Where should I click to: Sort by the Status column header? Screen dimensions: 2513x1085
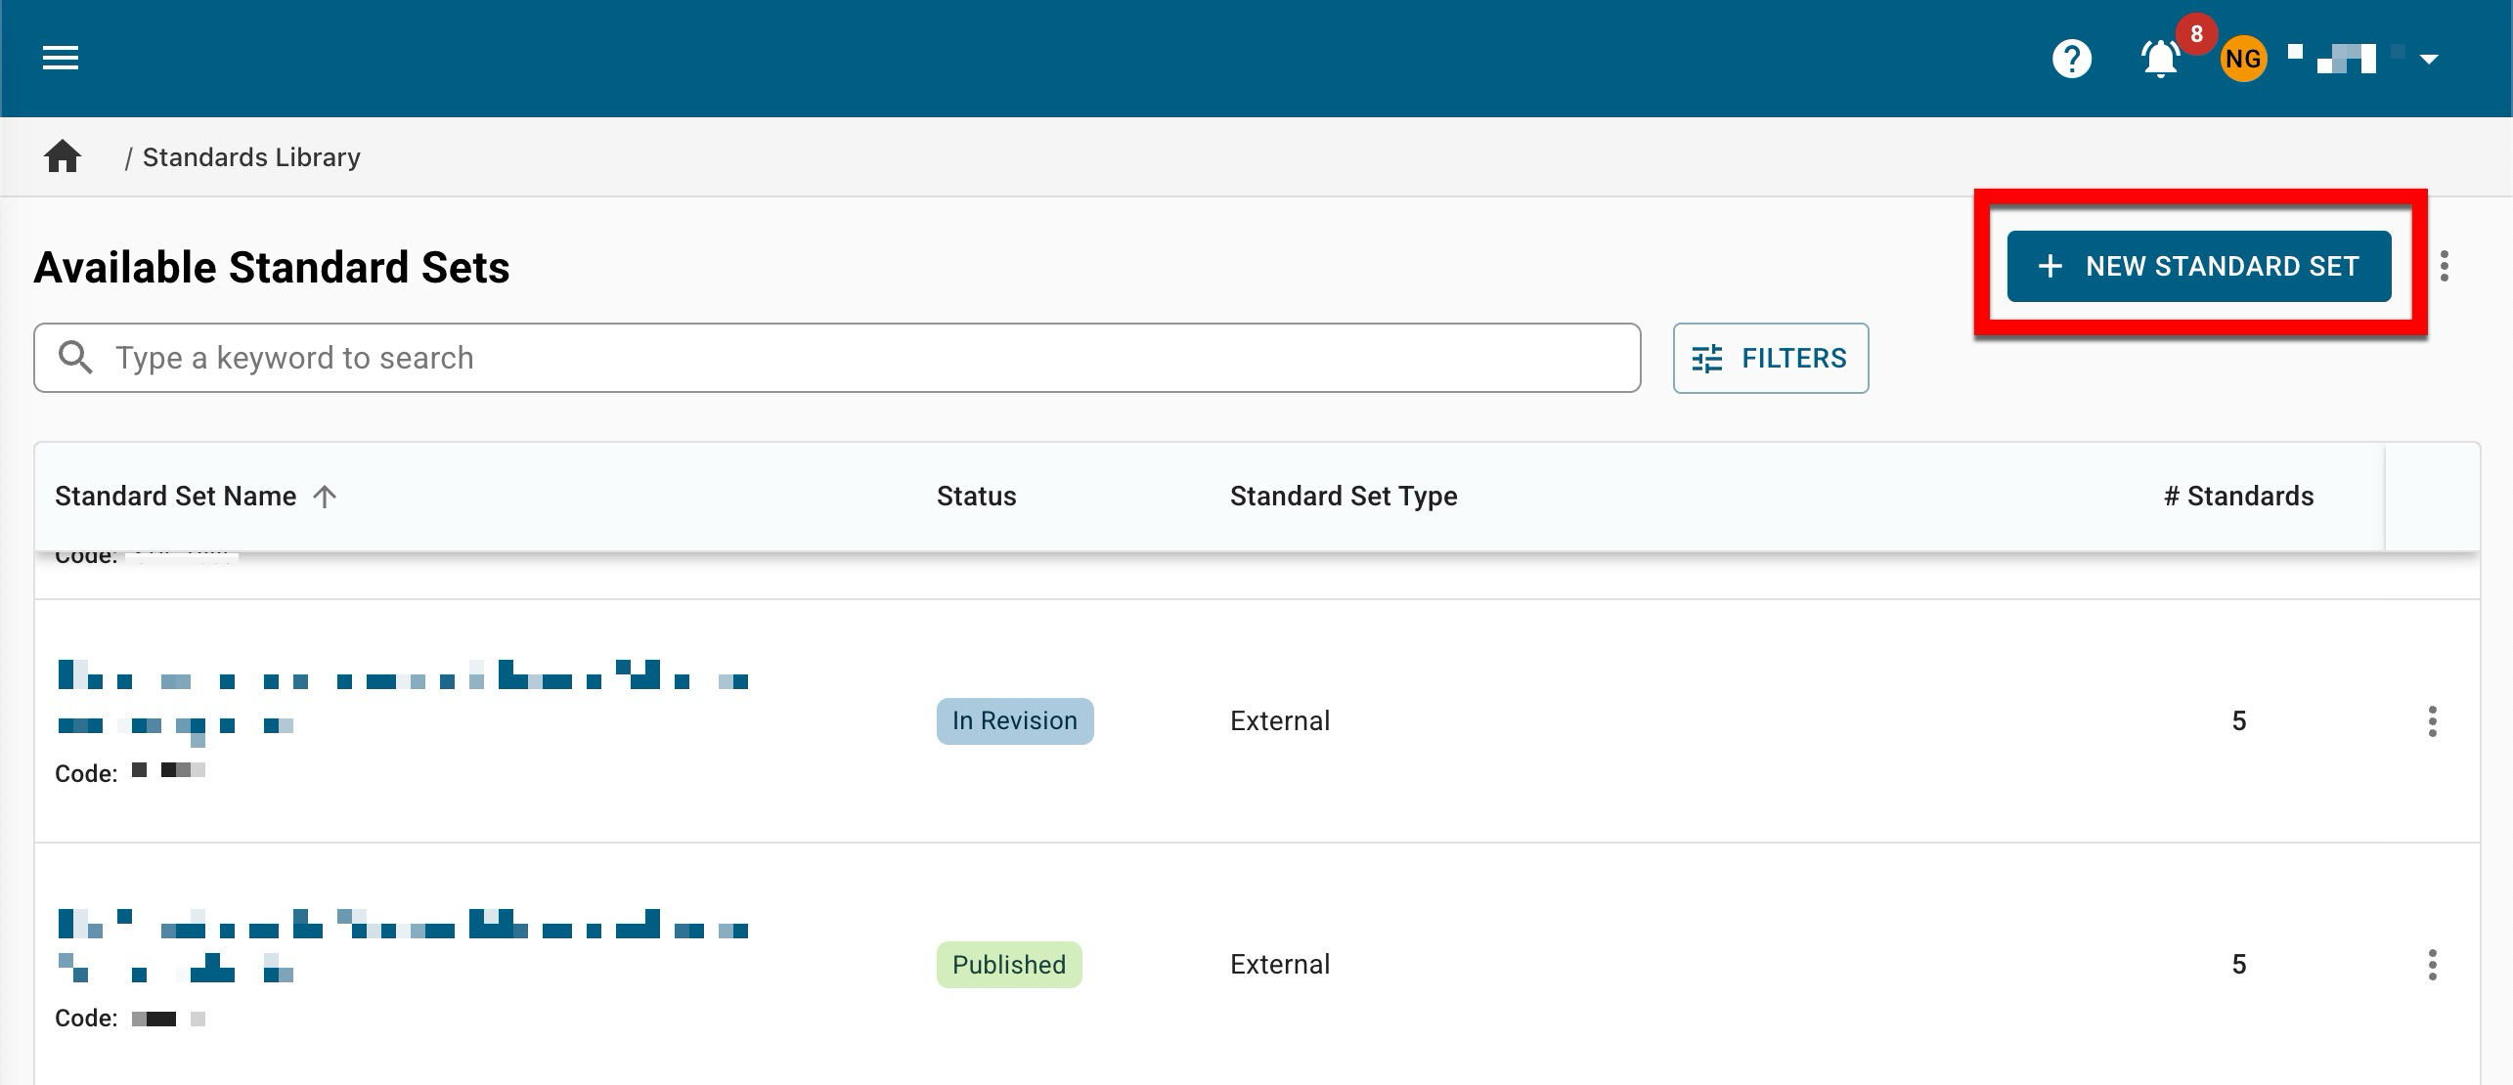[x=976, y=497]
